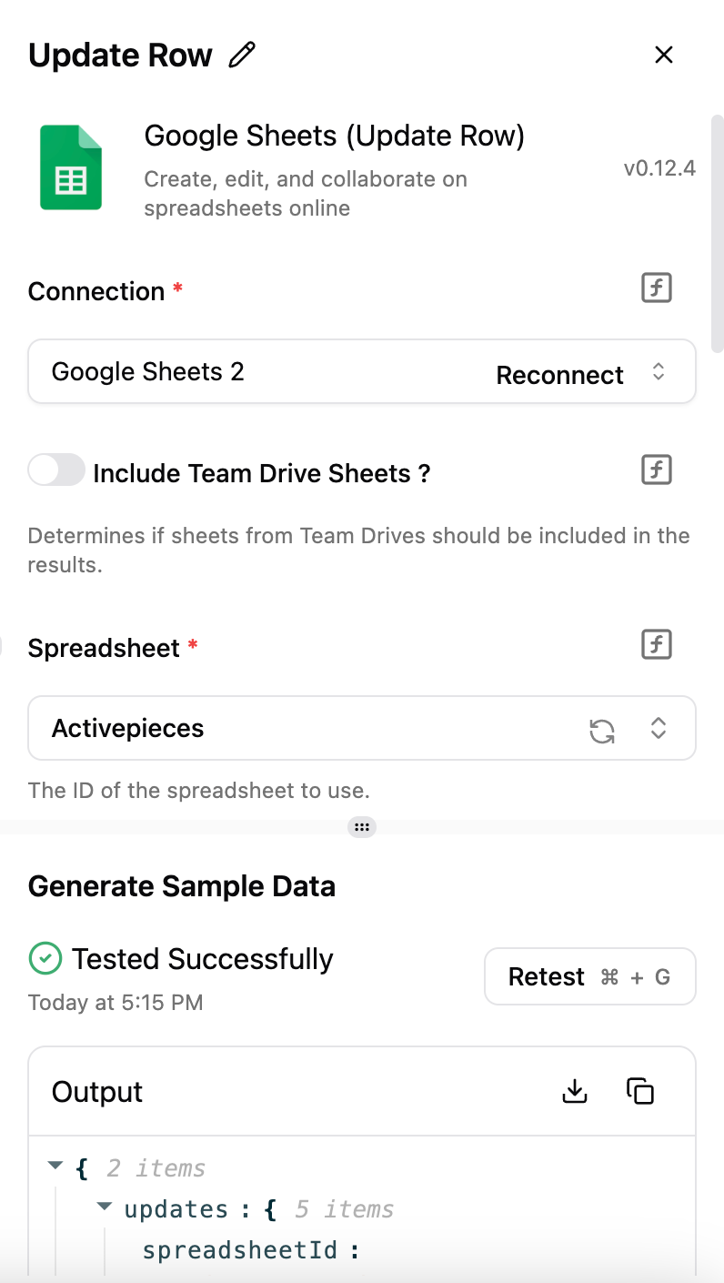Collapse the root output JSON object
724x1283 pixels.
[55, 1166]
